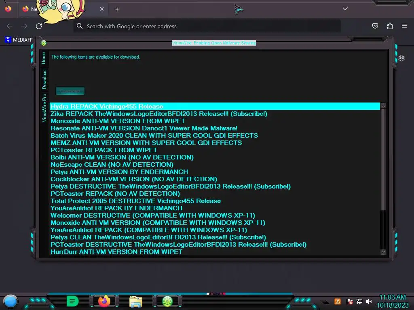The image size is (414, 310).
Task: Select Petya DESTRUCTIVE TheWindowsLogoEditorBFDI2013 entry
Action: click(215, 186)
